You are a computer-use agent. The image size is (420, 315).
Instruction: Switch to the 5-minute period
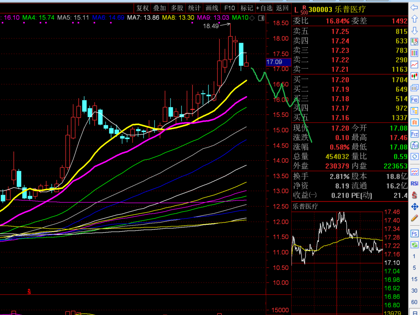pos(414,268)
